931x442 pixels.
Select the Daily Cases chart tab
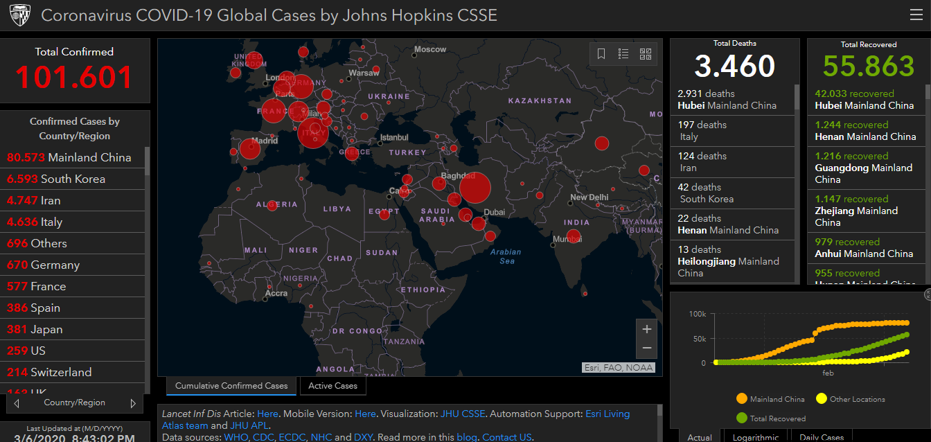pyautogui.click(x=822, y=436)
